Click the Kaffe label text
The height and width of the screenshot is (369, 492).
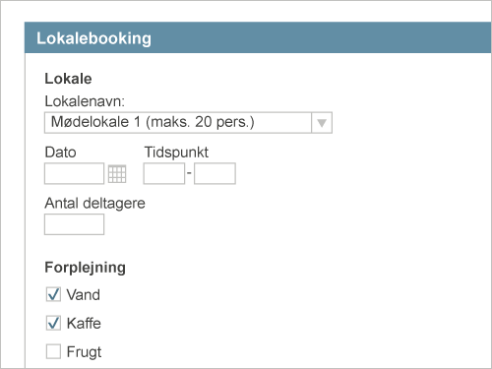click(84, 323)
